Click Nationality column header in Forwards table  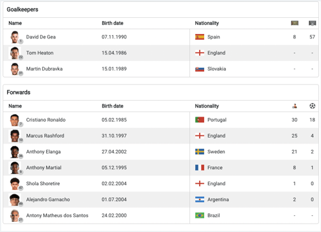pyautogui.click(x=207, y=106)
